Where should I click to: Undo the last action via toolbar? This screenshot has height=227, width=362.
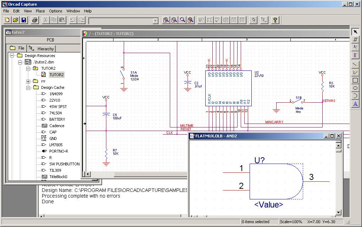(x=73, y=20)
